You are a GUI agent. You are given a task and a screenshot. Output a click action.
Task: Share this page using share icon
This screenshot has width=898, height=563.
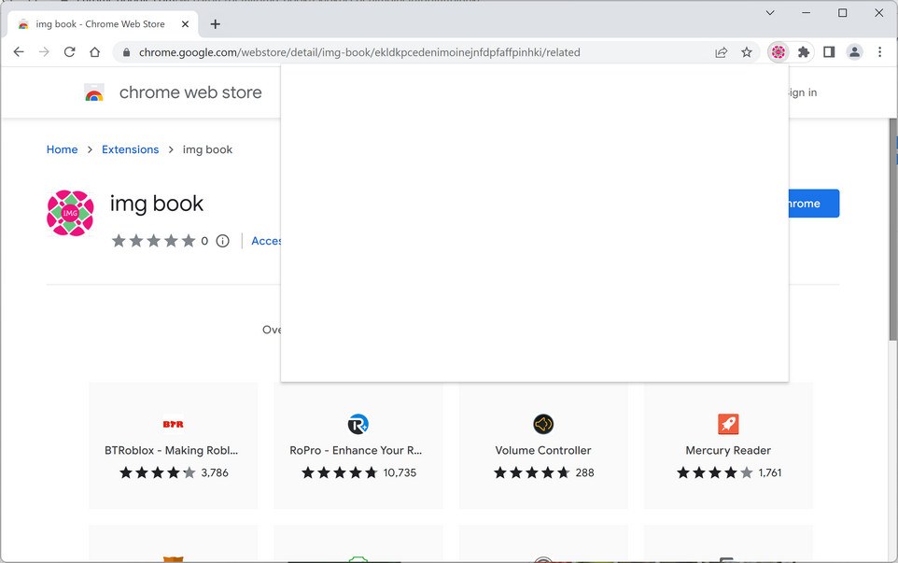[x=721, y=52]
